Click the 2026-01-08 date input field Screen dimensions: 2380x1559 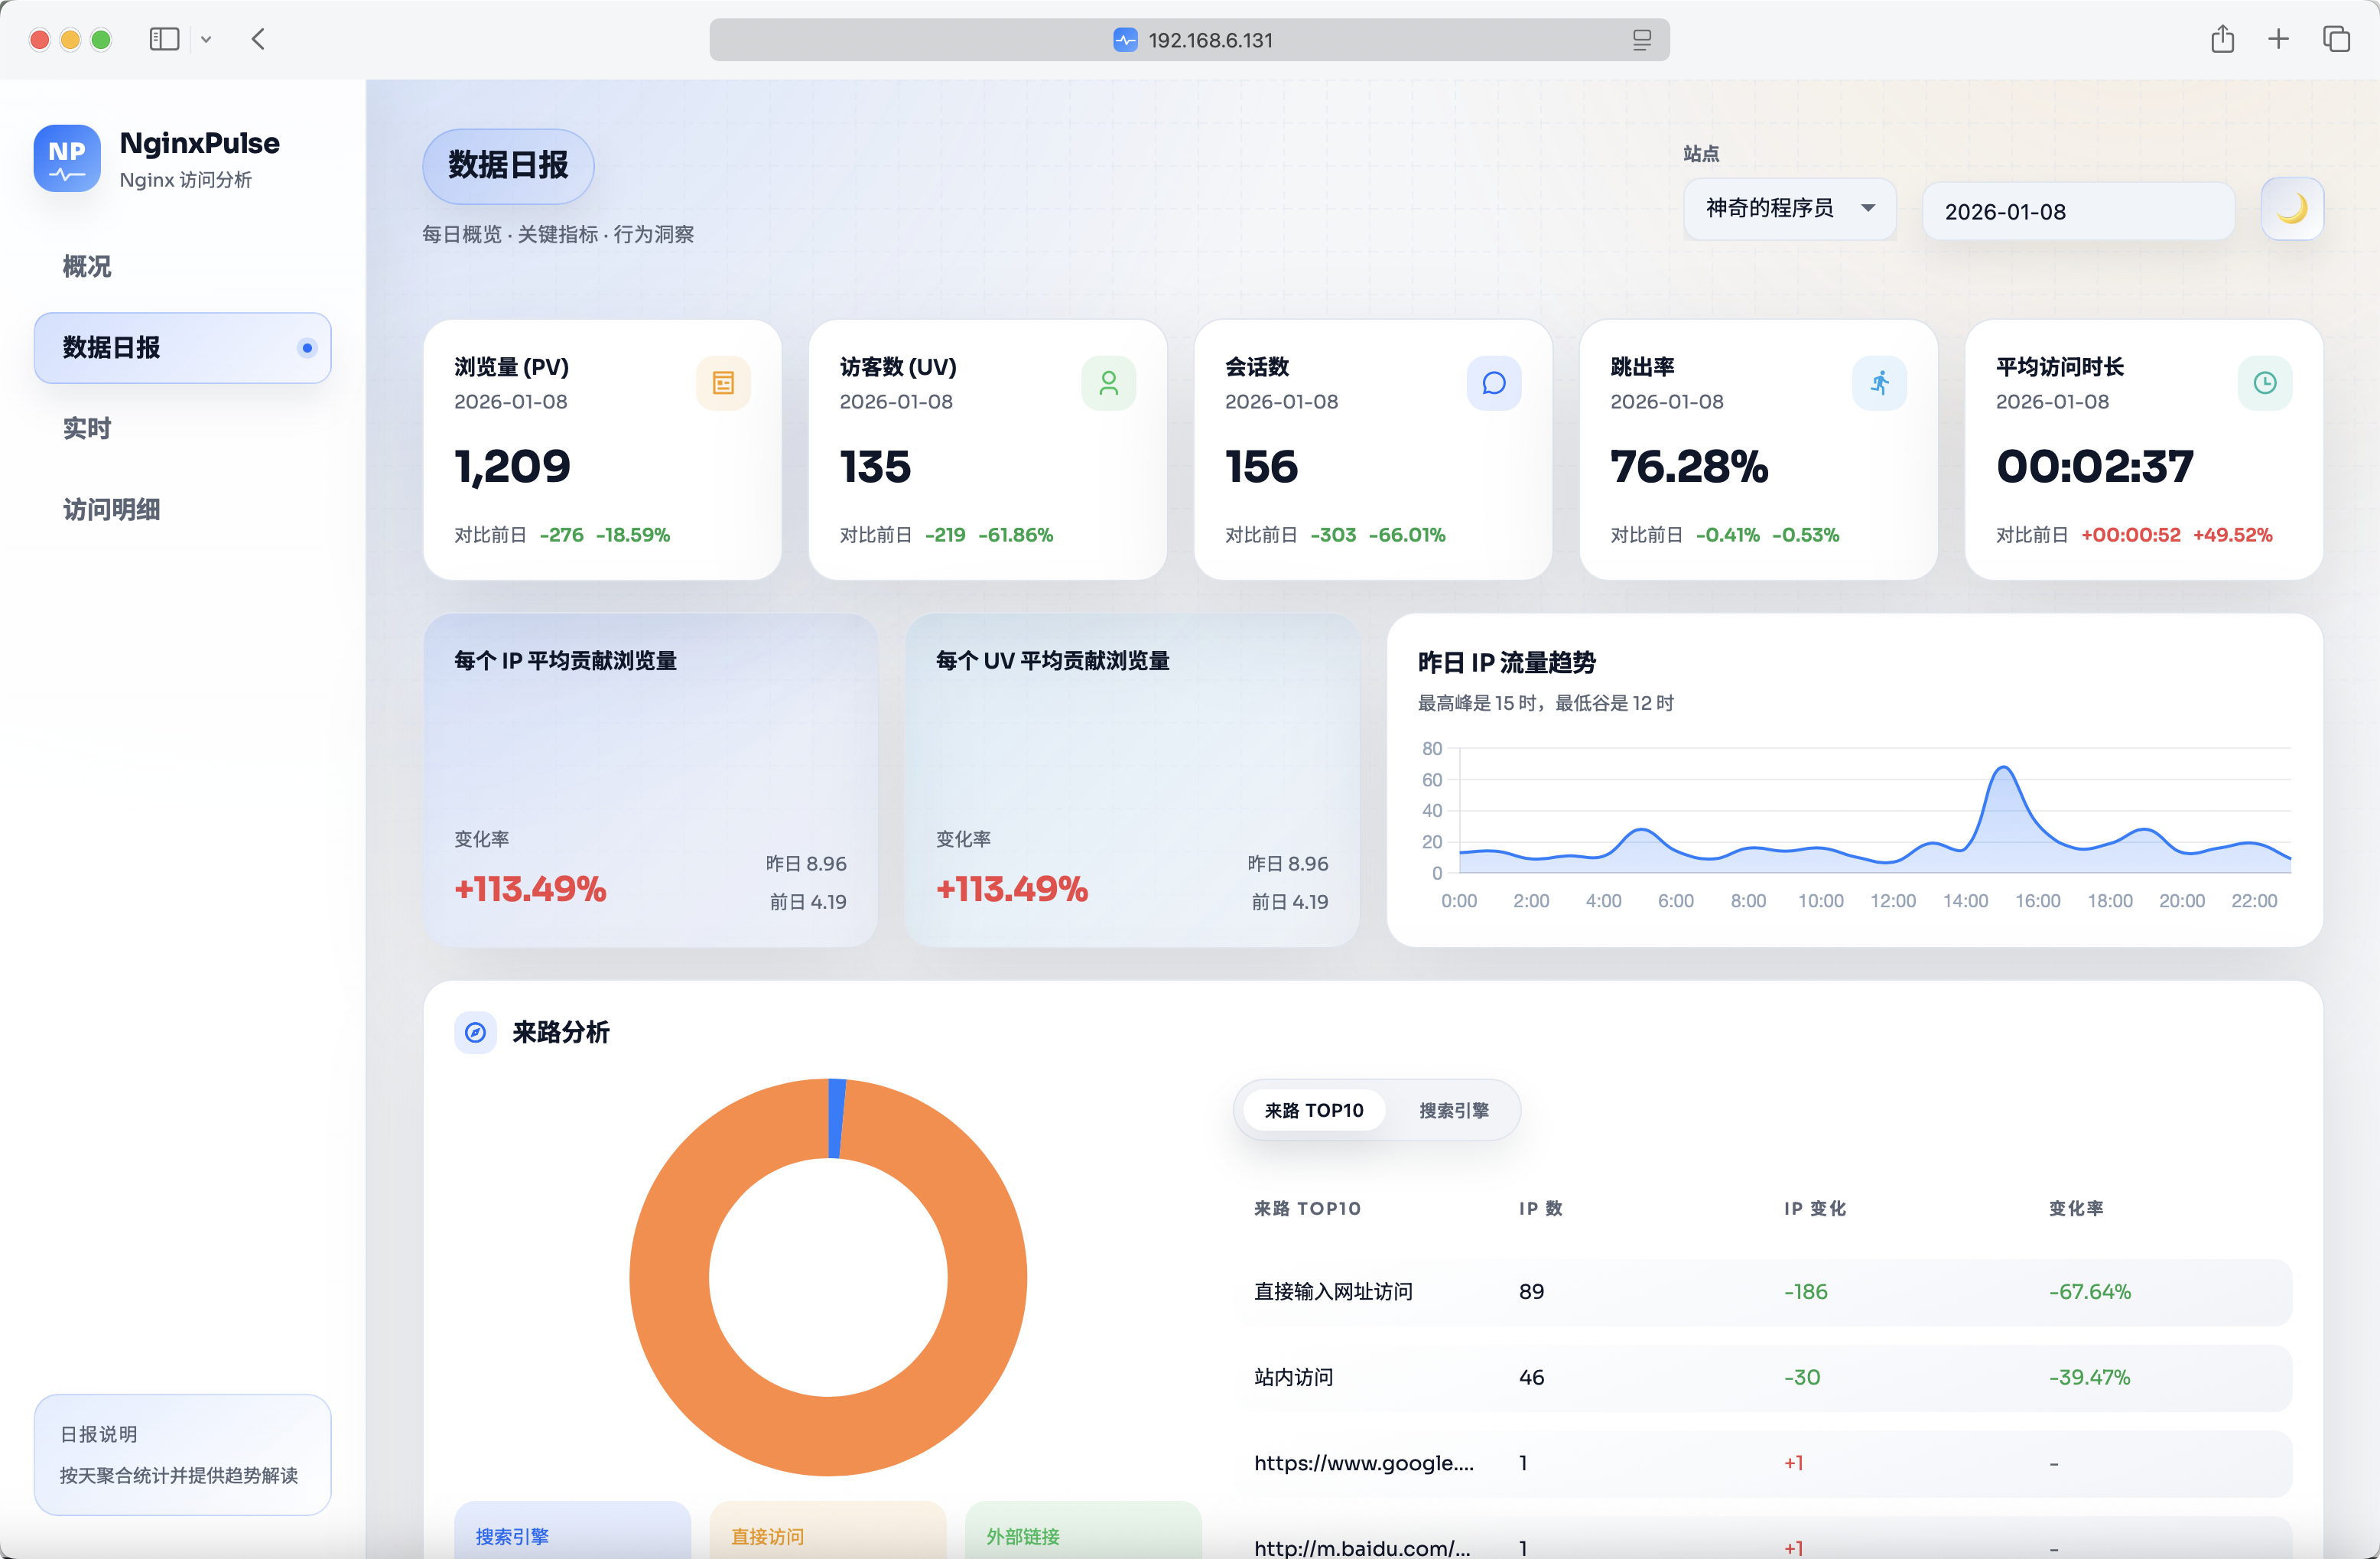point(2077,212)
